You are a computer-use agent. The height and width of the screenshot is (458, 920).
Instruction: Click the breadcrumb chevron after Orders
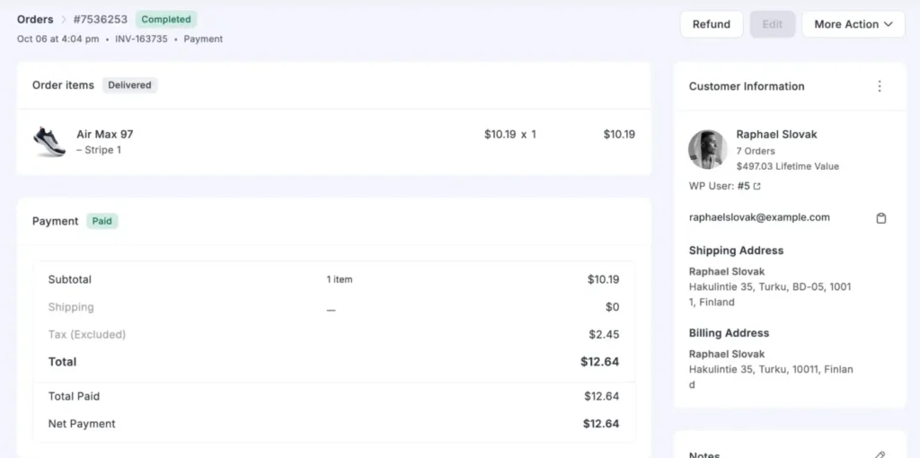point(64,20)
